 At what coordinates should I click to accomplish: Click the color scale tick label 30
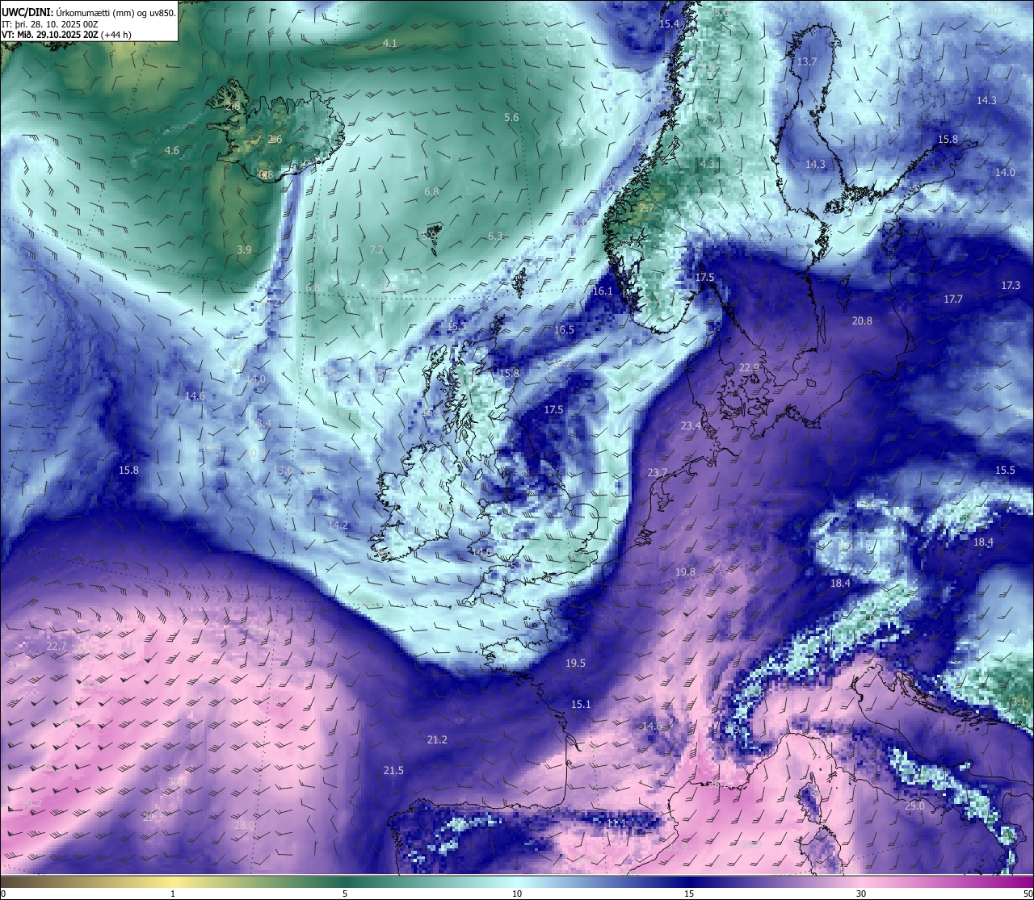(x=861, y=894)
